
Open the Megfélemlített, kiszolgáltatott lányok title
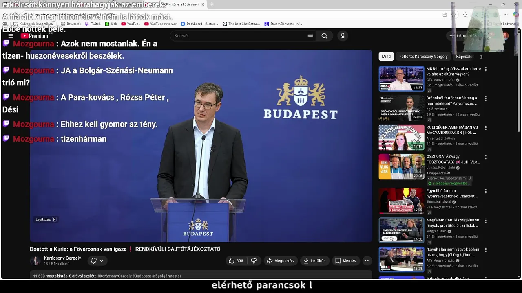pos(453,223)
